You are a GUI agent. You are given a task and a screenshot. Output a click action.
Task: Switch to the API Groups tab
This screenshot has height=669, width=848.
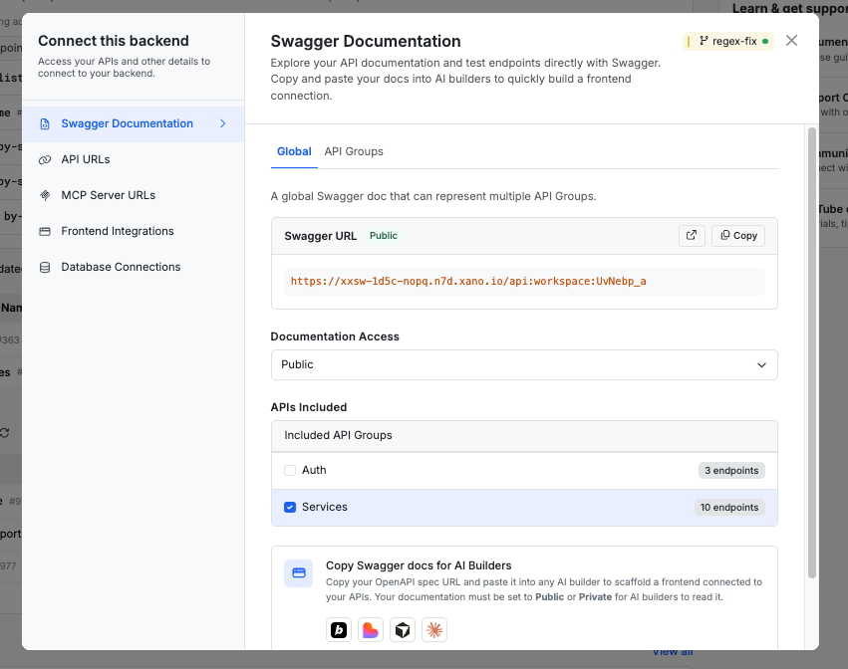[354, 152]
